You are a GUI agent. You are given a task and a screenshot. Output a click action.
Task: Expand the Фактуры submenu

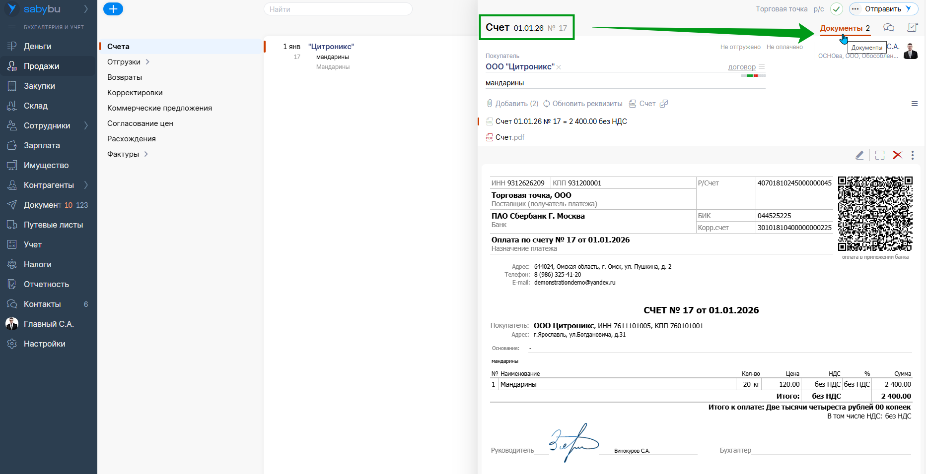click(x=146, y=154)
